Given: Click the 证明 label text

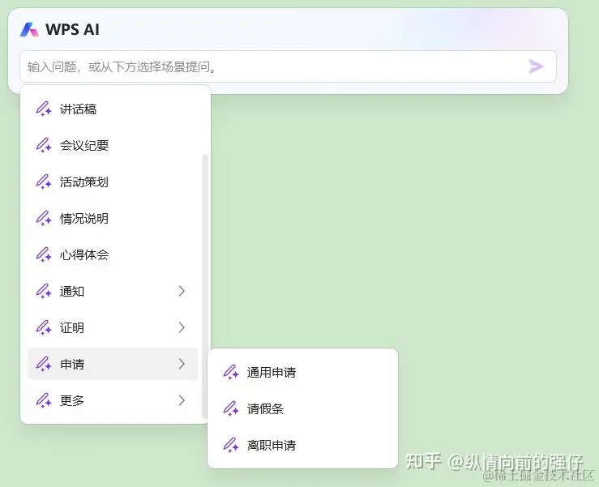Looking at the screenshot, I should click(x=72, y=327).
